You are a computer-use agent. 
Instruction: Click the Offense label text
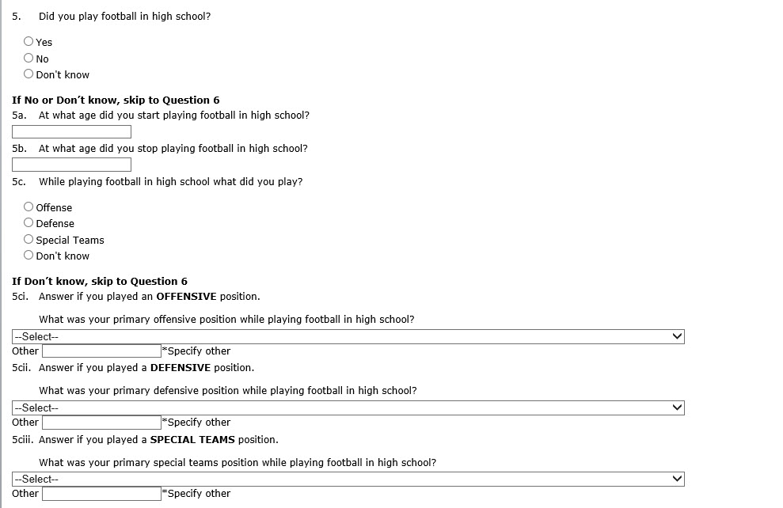click(54, 208)
